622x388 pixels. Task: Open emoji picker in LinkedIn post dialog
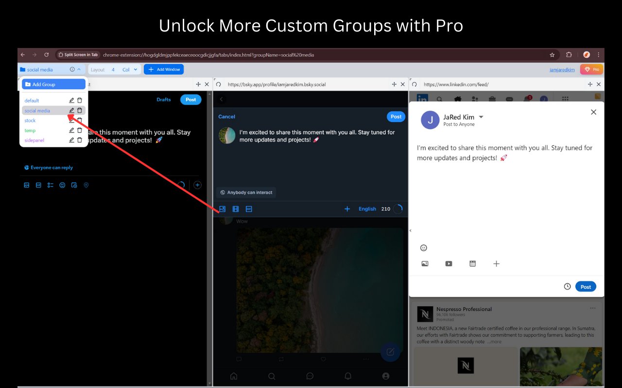click(x=424, y=248)
